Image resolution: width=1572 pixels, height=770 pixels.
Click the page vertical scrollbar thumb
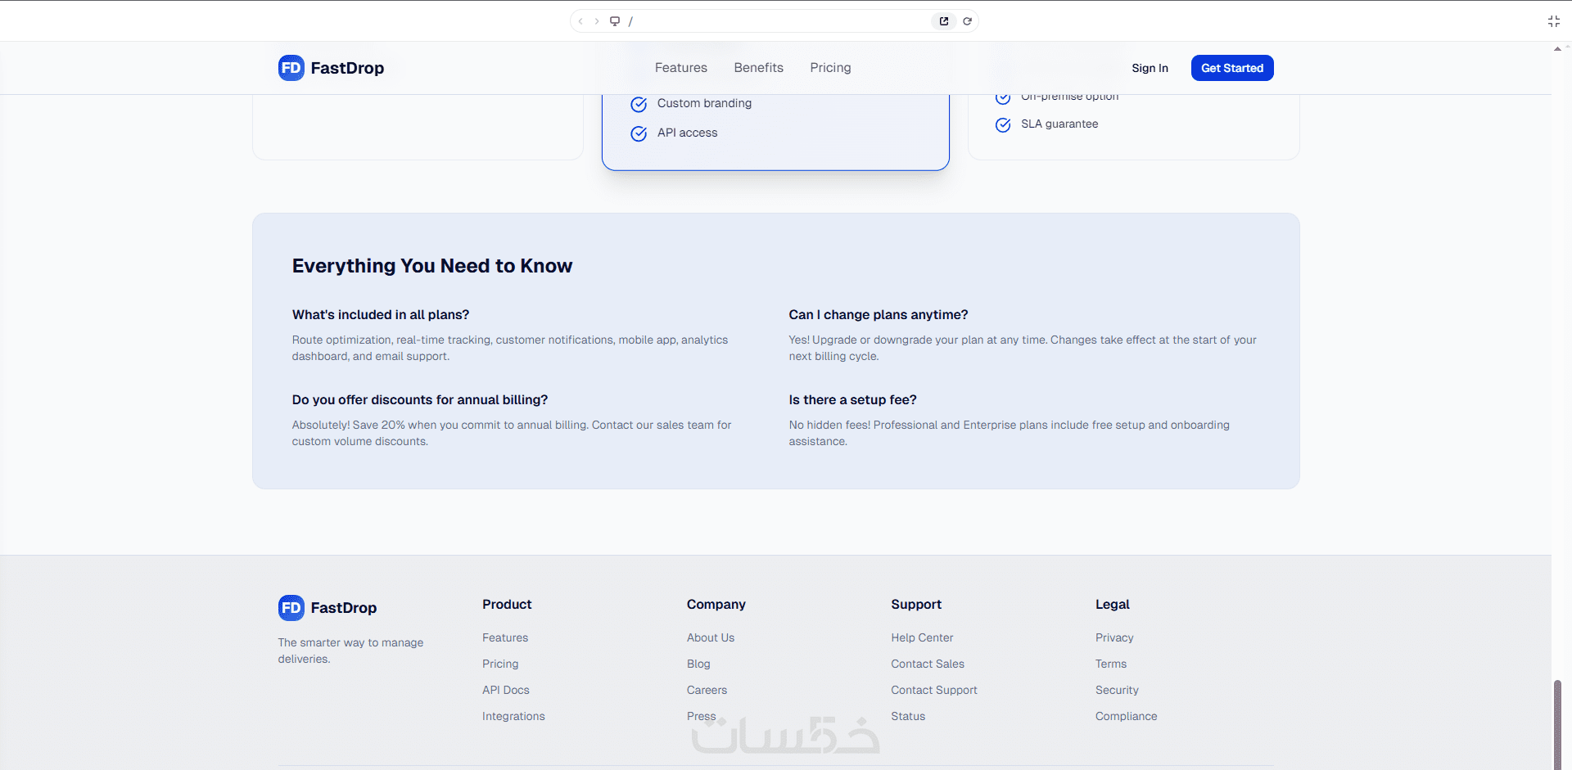pos(1557,723)
